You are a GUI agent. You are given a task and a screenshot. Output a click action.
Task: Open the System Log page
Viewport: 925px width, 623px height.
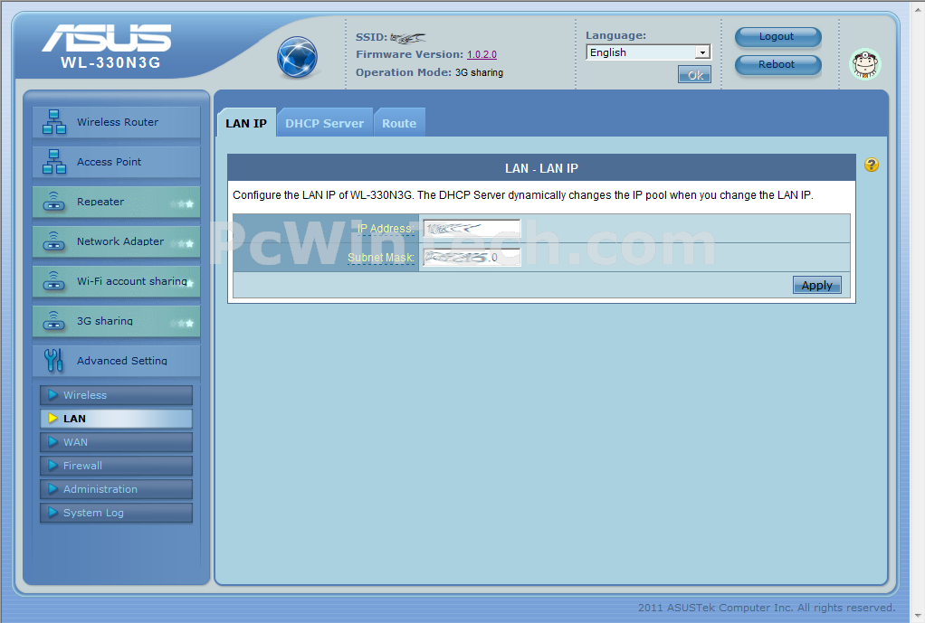click(x=116, y=513)
